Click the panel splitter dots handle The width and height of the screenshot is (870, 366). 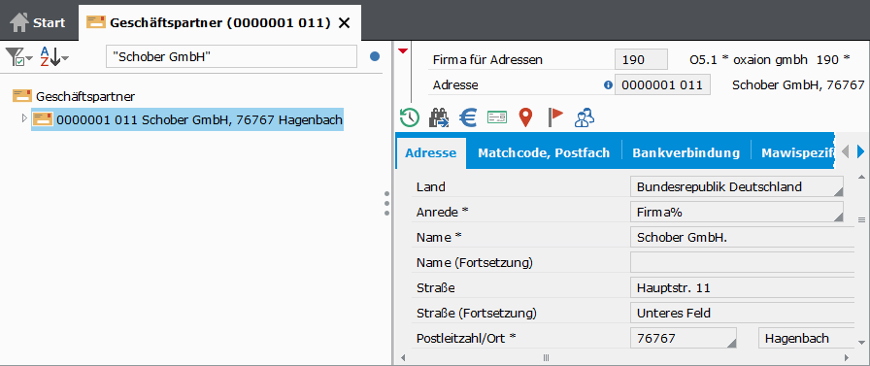tap(386, 204)
